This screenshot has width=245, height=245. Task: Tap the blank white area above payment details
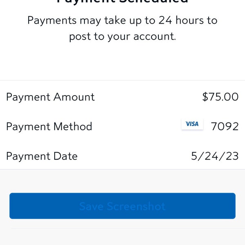point(122,62)
